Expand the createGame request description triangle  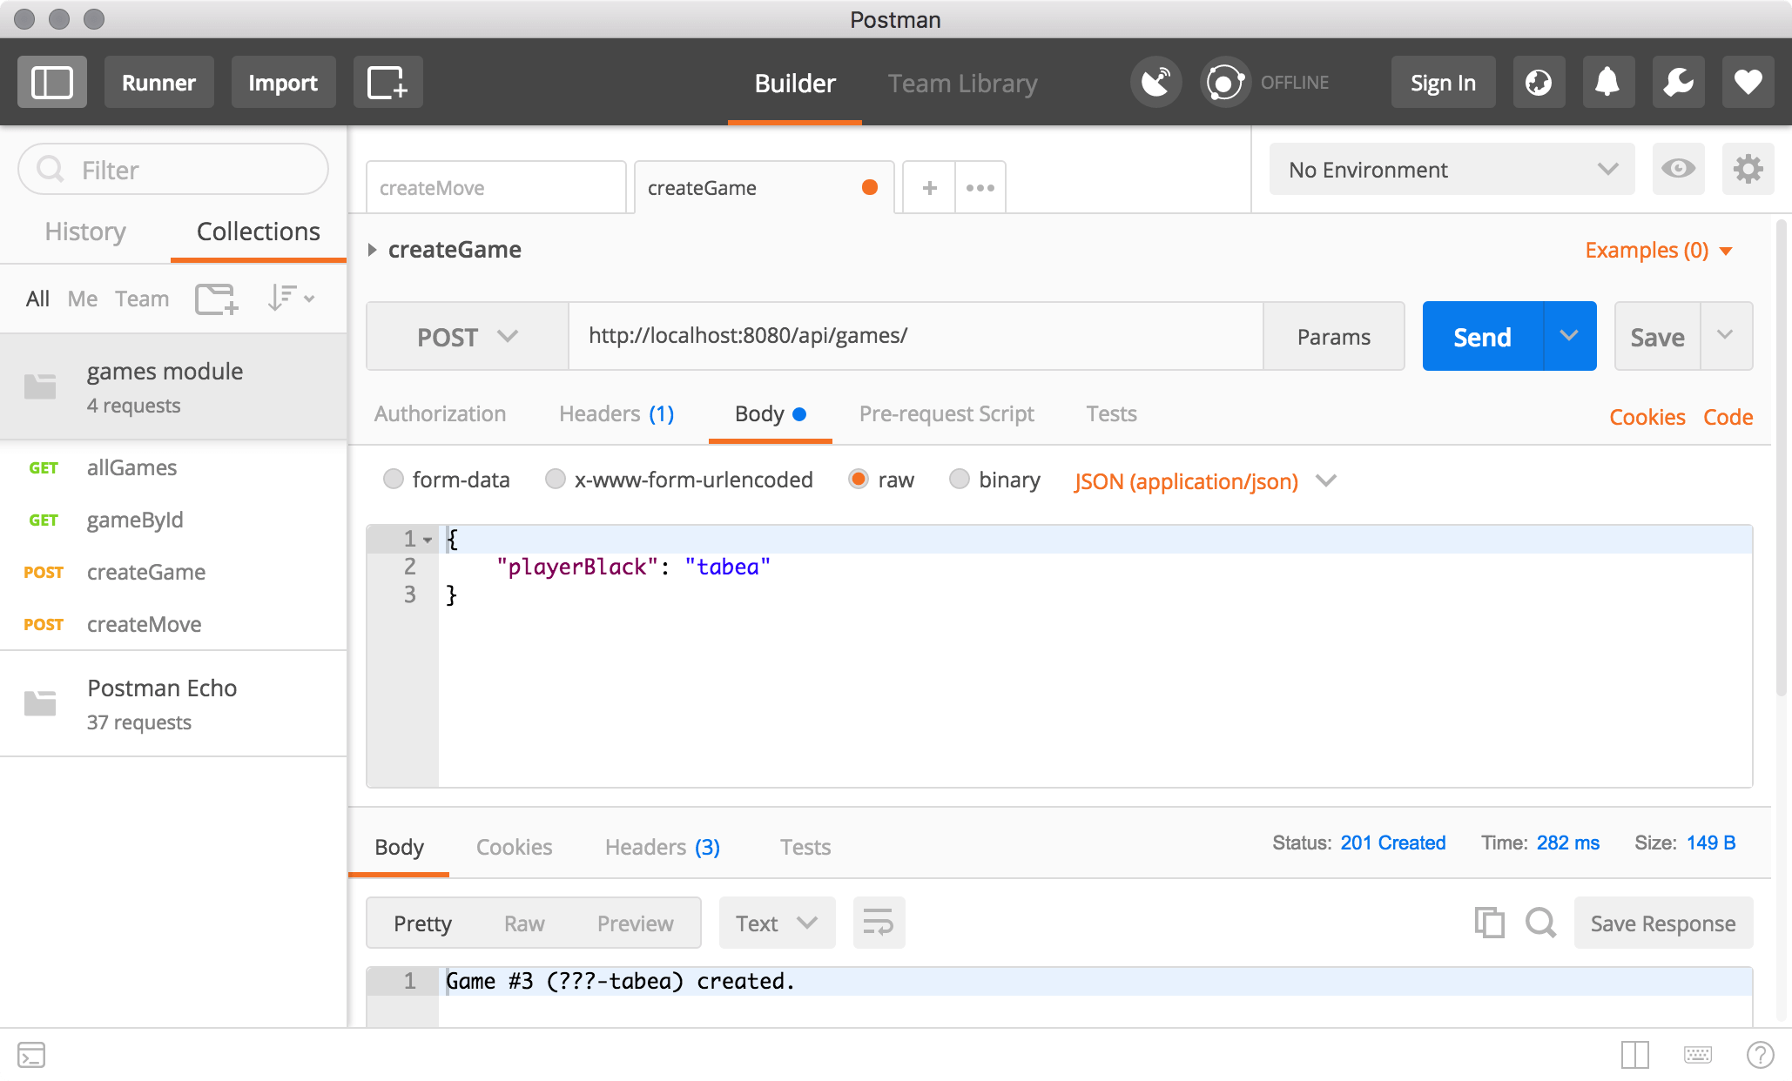tap(373, 250)
